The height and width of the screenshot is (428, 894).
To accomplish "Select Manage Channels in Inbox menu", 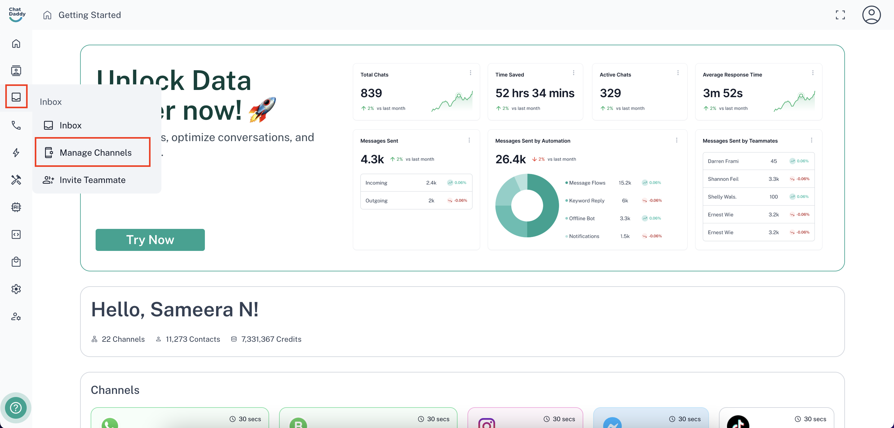I will [x=95, y=153].
